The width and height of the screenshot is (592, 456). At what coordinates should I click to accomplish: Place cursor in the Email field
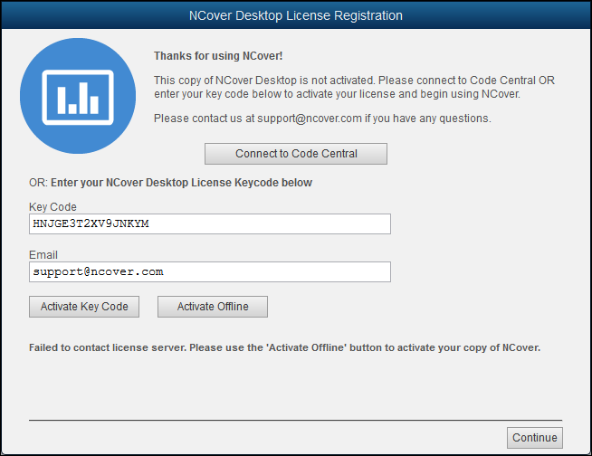210,271
